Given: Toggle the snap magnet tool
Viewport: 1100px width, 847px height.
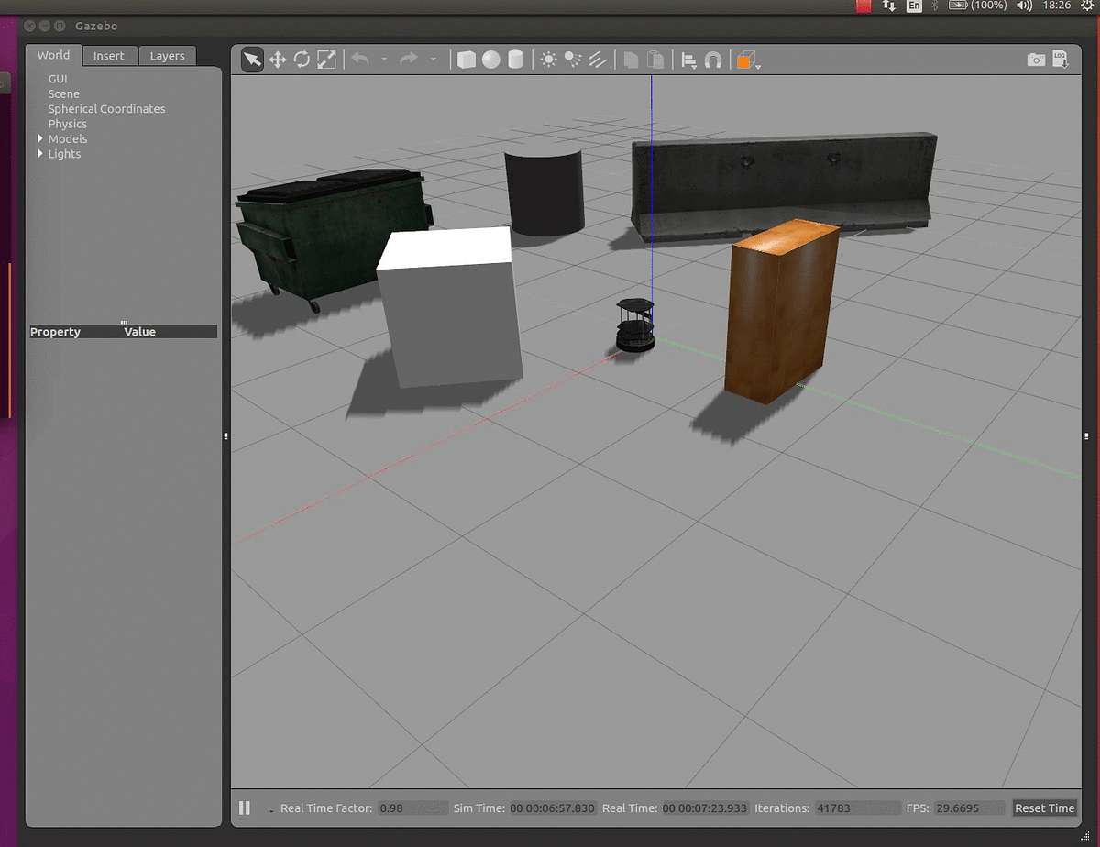Looking at the screenshot, I should [x=712, y=59].
